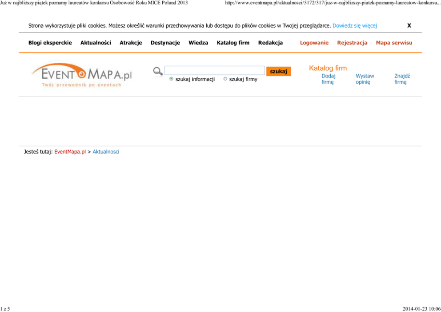Go to the 'Aktualności' menu item
Screen dimensions: 441x312
tap(96, 43)
